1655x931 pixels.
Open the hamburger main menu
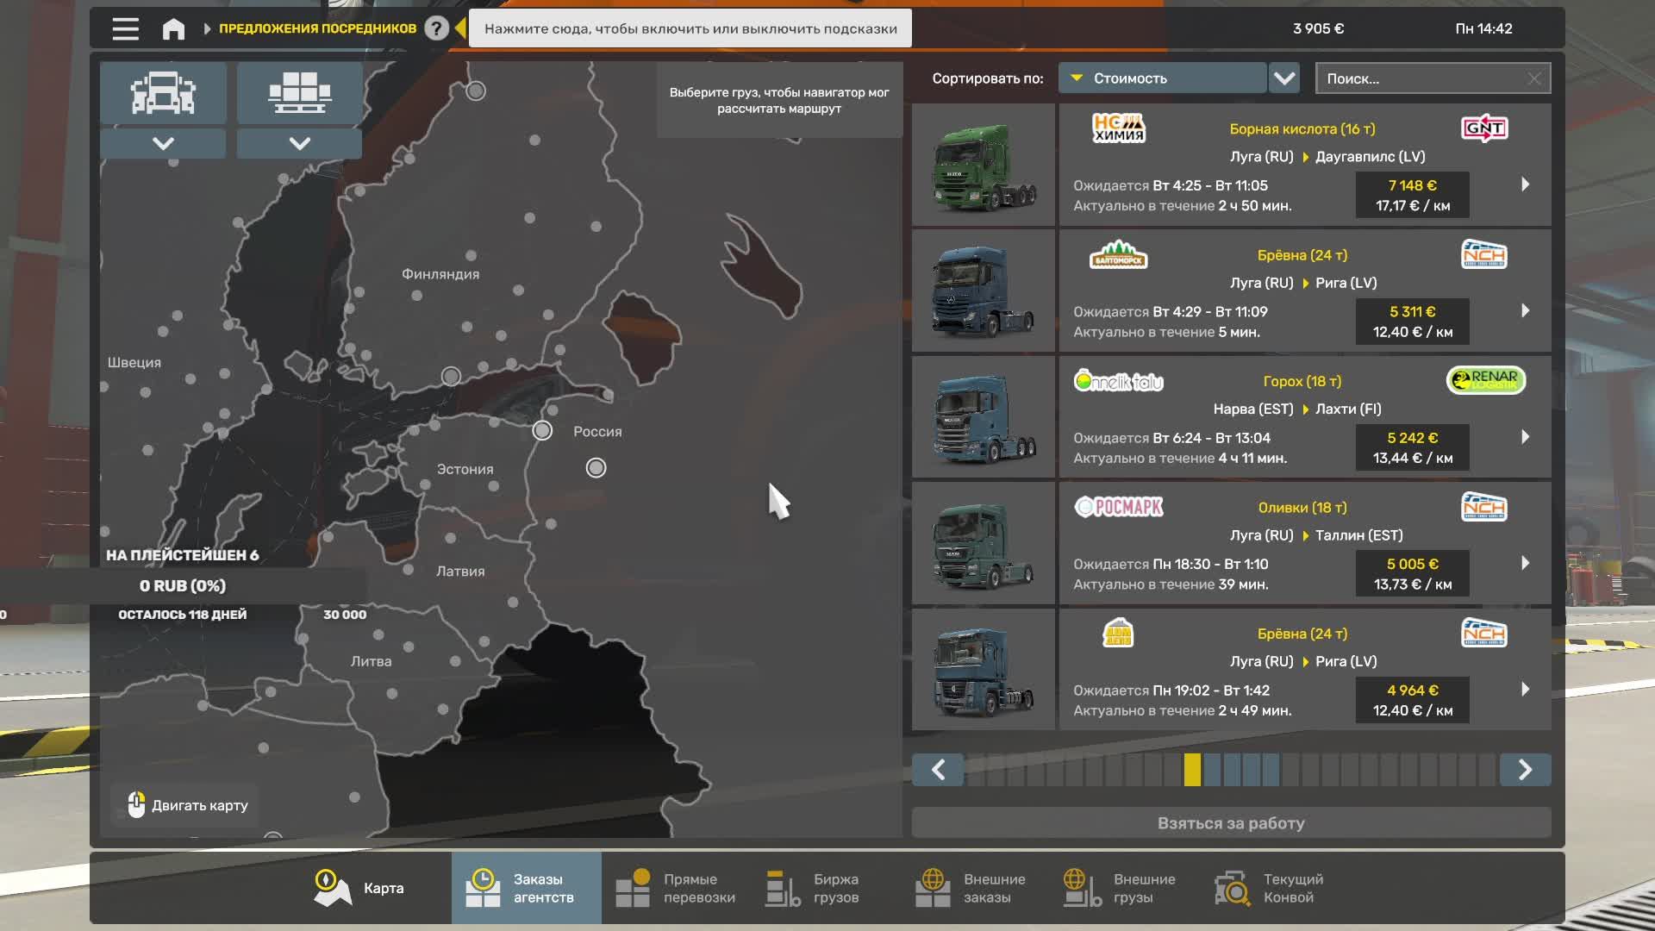point(125,28)
